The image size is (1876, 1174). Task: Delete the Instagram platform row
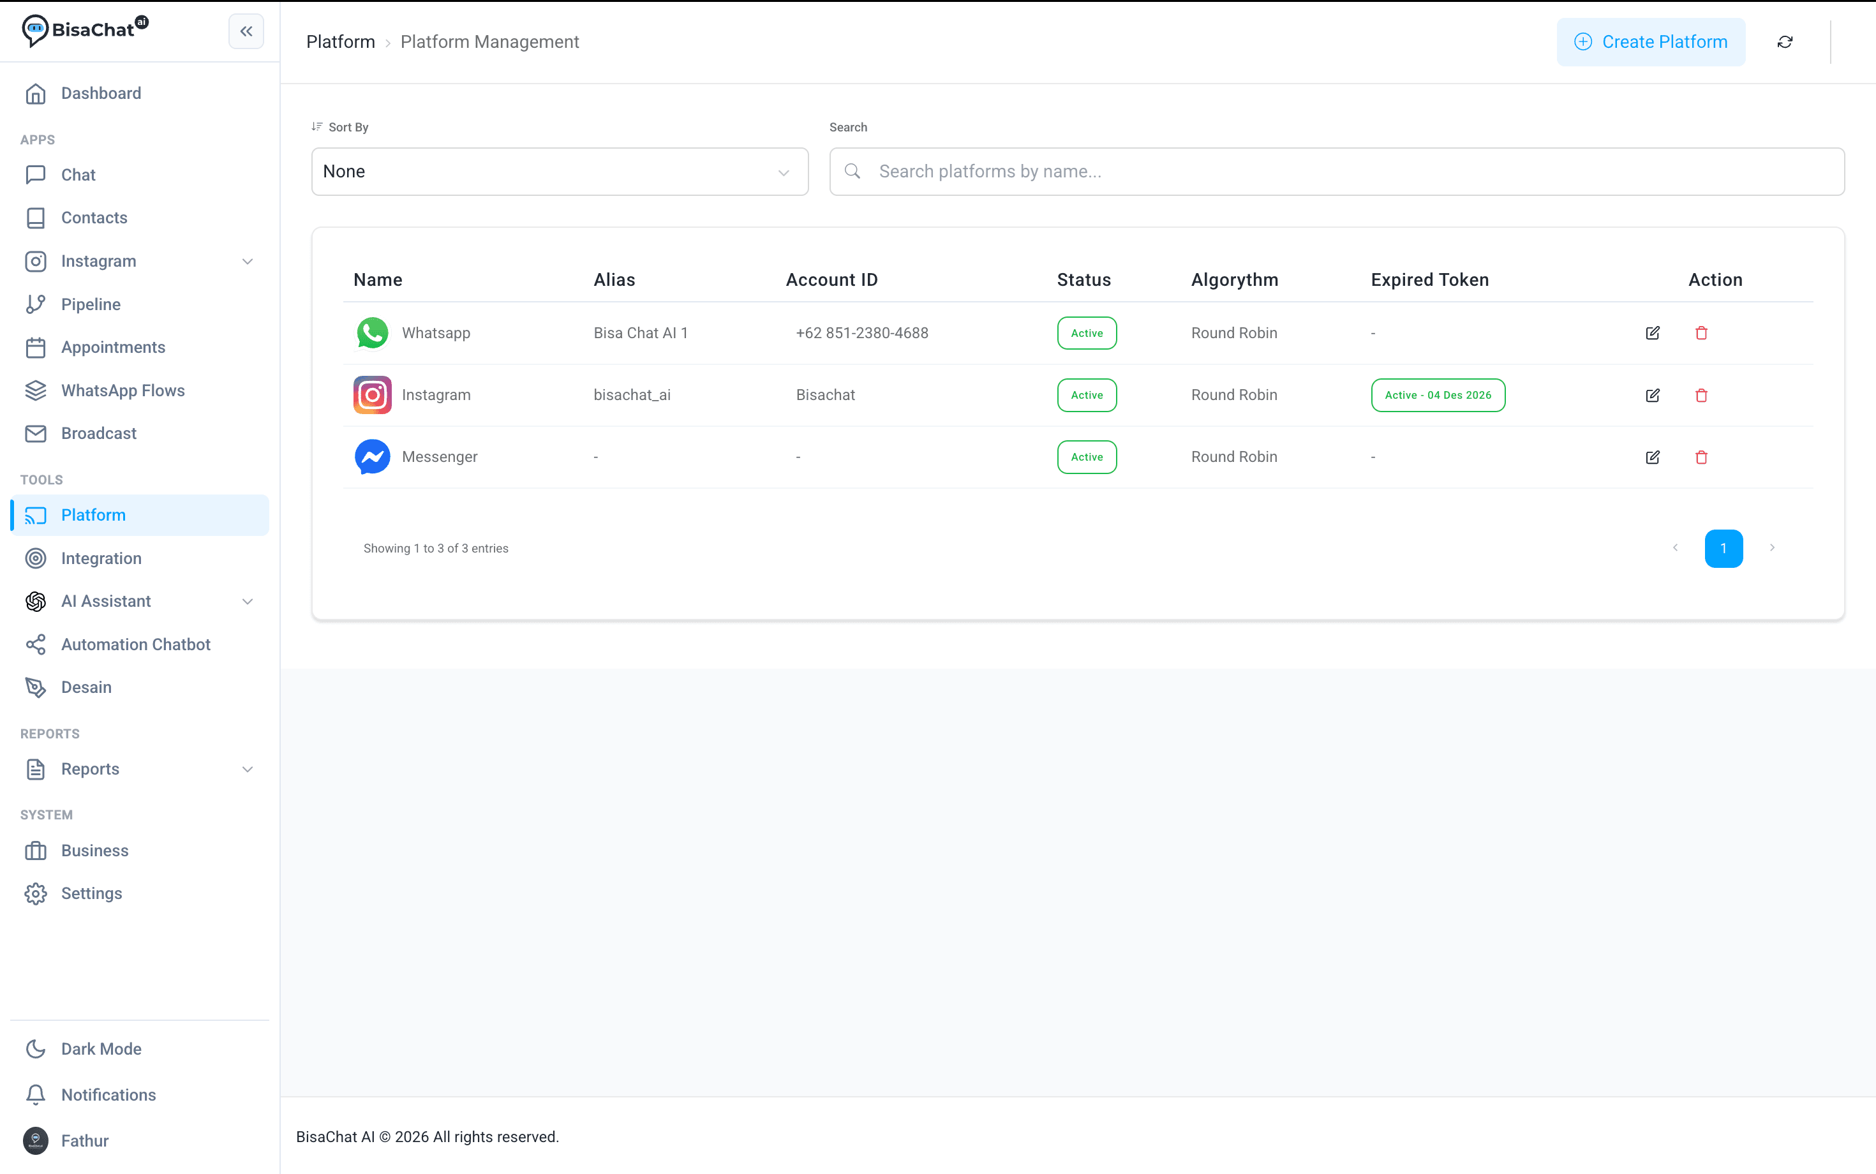coord(1701,395)
